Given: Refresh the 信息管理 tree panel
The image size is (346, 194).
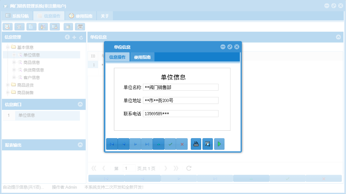Looking at the screenshot, I should click(x=81, y=37).
